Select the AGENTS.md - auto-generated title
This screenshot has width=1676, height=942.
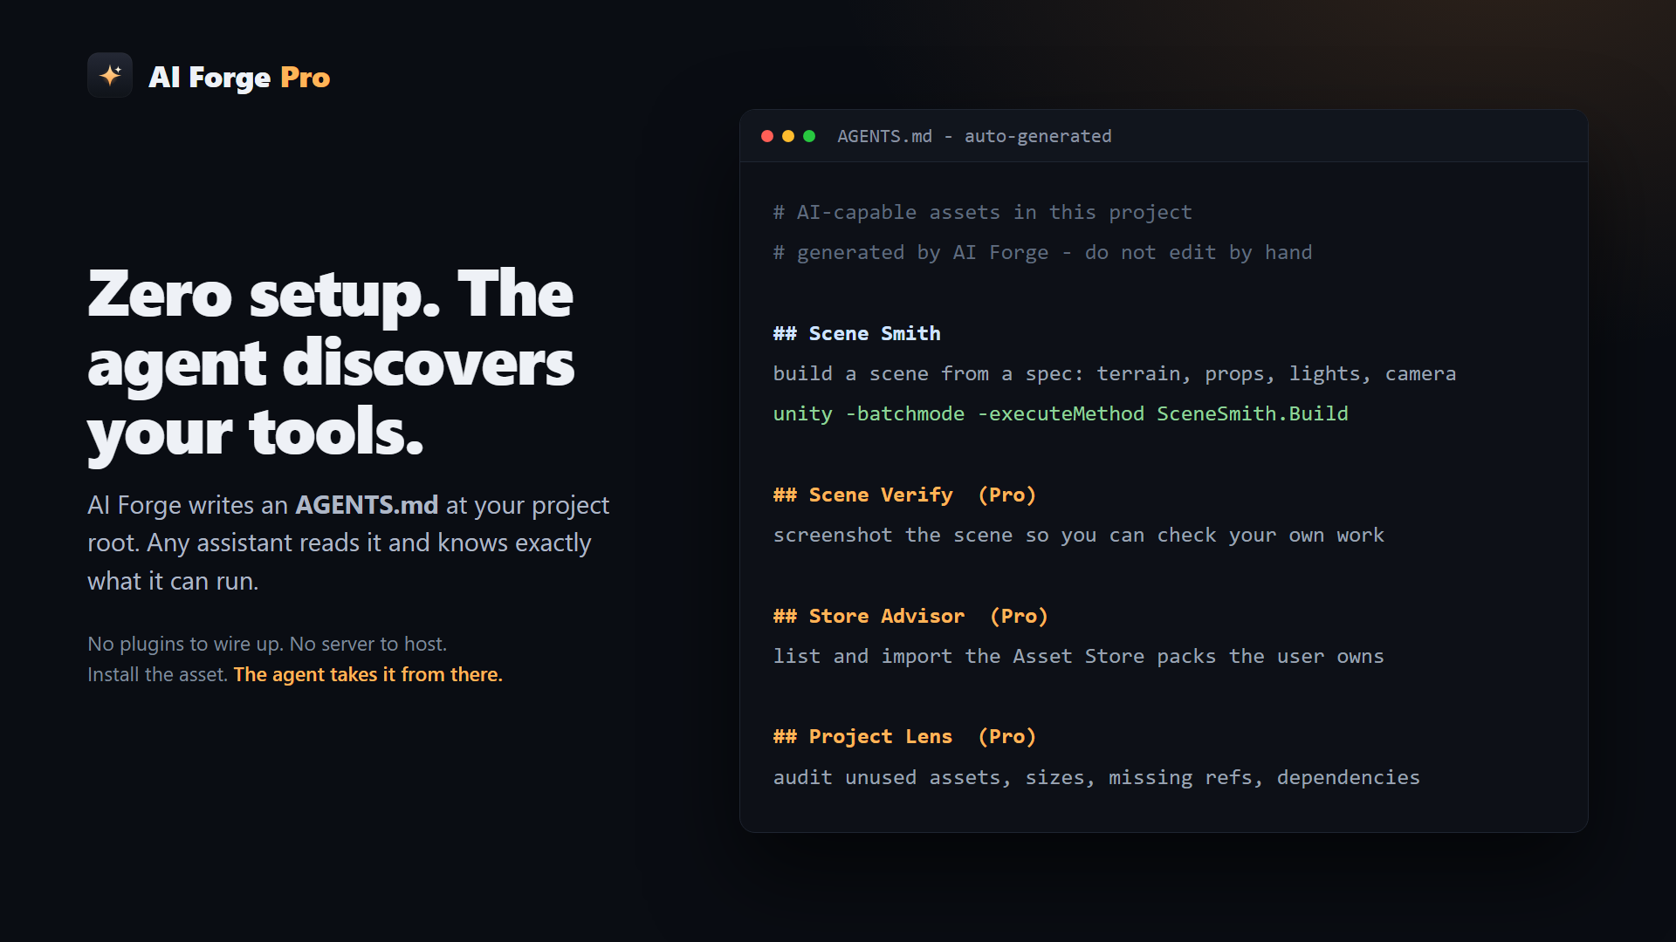[x=974, y=136]
